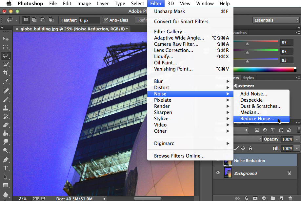Select the Eraser tool
This screenshot has width=301, height=201.
tap(6, 125)
